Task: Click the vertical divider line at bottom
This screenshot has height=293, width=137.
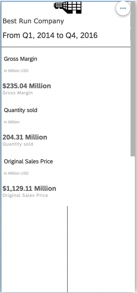Action: (x=67, y=249)
